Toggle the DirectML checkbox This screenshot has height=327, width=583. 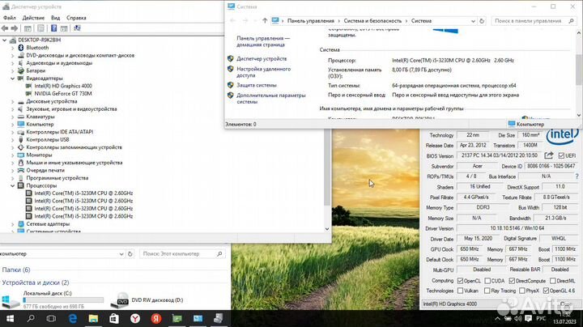553,281
